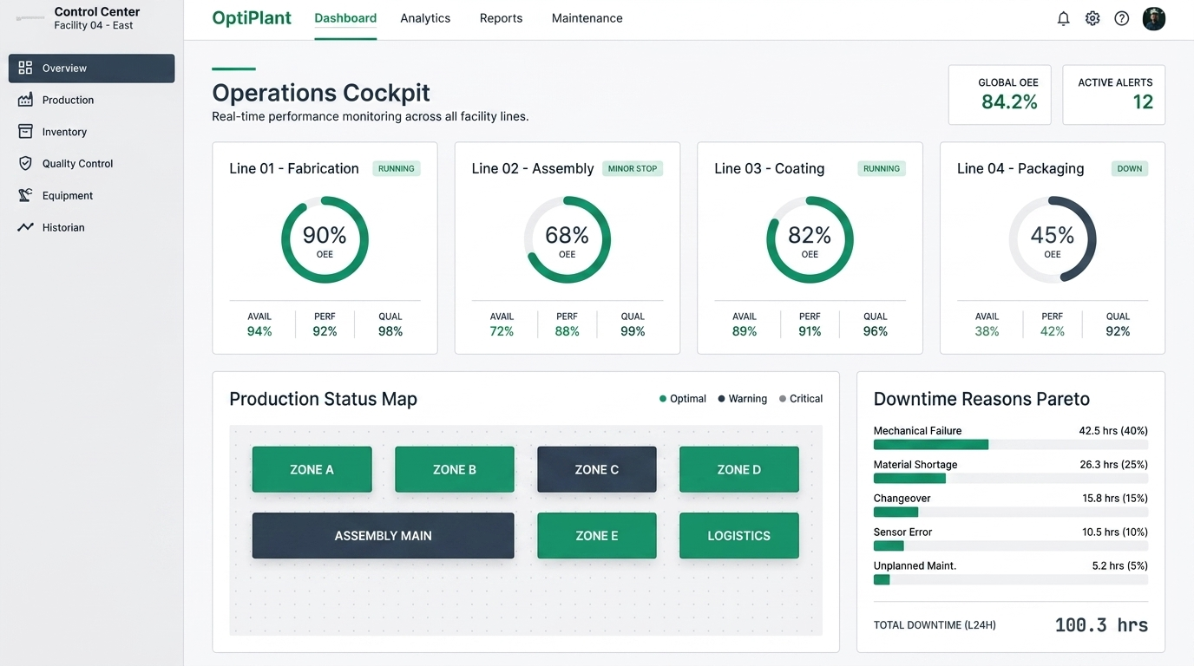Open the settings gear icon
The width and height of the screenshot is (1194, 666).
1092,18
